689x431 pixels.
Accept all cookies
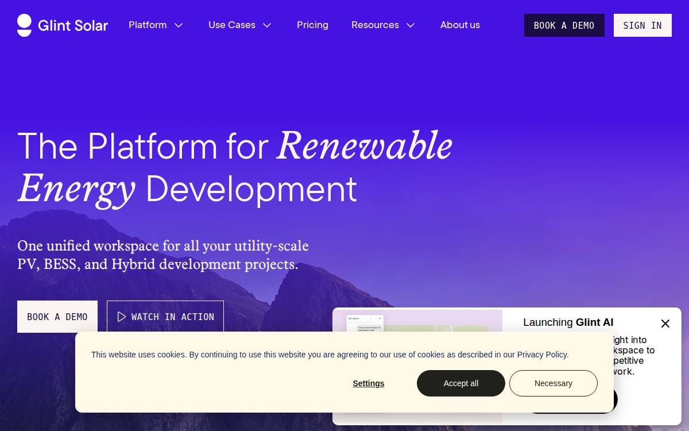click(x=461, y=383)
